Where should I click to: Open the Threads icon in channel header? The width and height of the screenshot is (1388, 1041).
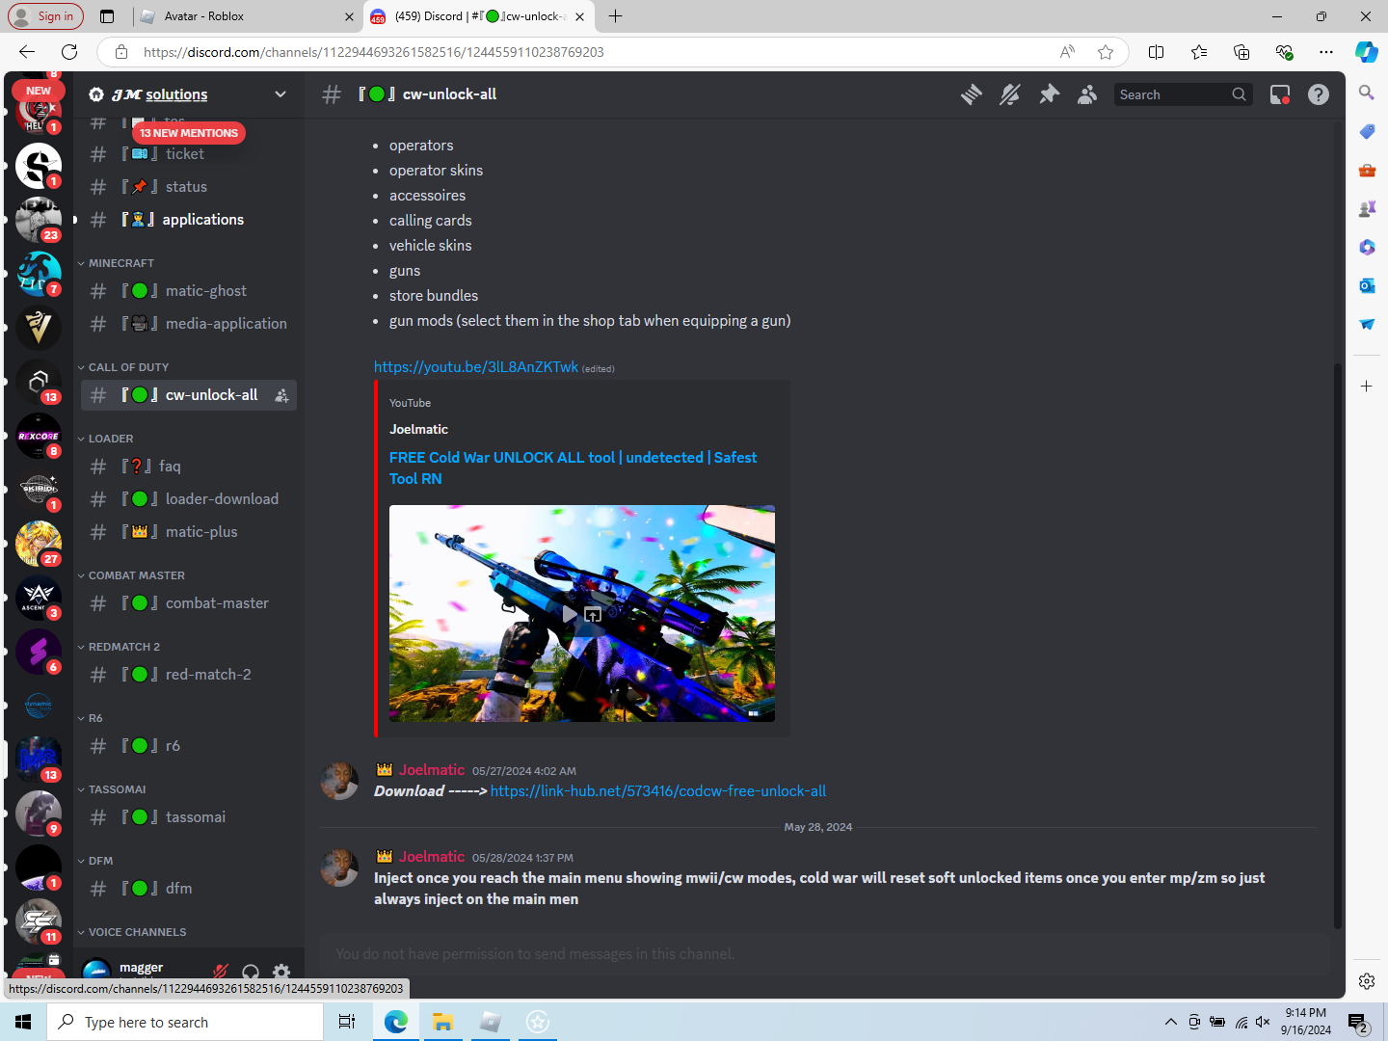pos(972,94)
